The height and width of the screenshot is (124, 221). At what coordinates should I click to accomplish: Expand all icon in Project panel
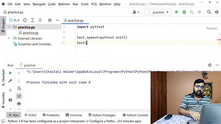pyautogui.click(x=32, y=20)
